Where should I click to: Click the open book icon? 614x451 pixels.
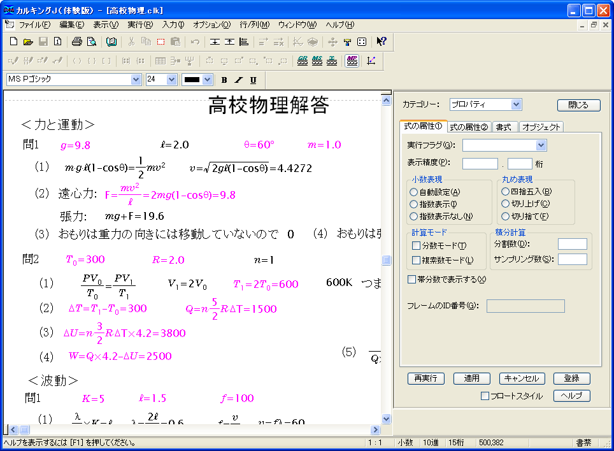click(x=111, y=41)
